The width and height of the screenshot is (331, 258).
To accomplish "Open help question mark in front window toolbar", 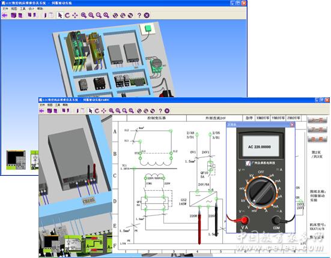I will click(x=160, y=110).
